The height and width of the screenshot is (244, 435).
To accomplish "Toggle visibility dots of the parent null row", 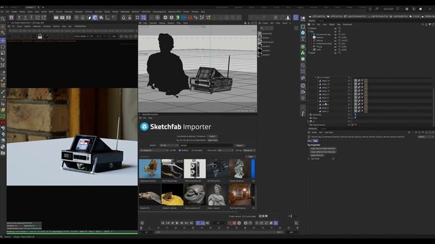I will 349,77.
